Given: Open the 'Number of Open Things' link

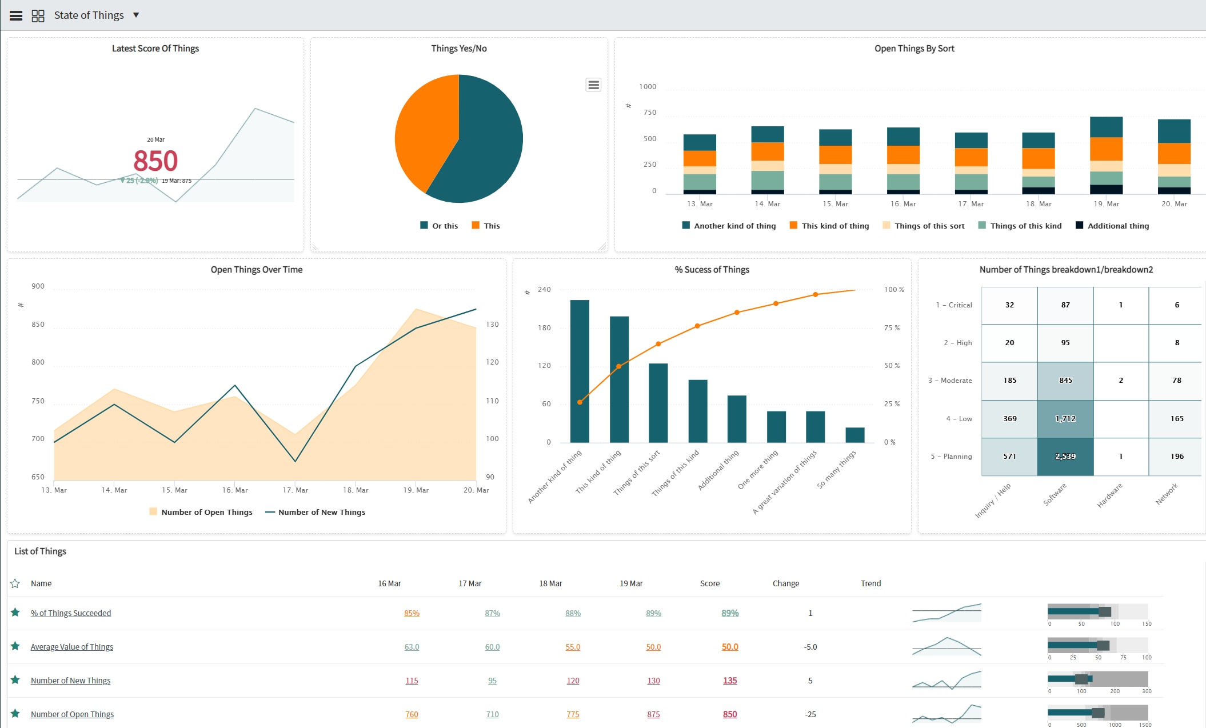Looking at the screenshot, I should (x=71, y=714).
